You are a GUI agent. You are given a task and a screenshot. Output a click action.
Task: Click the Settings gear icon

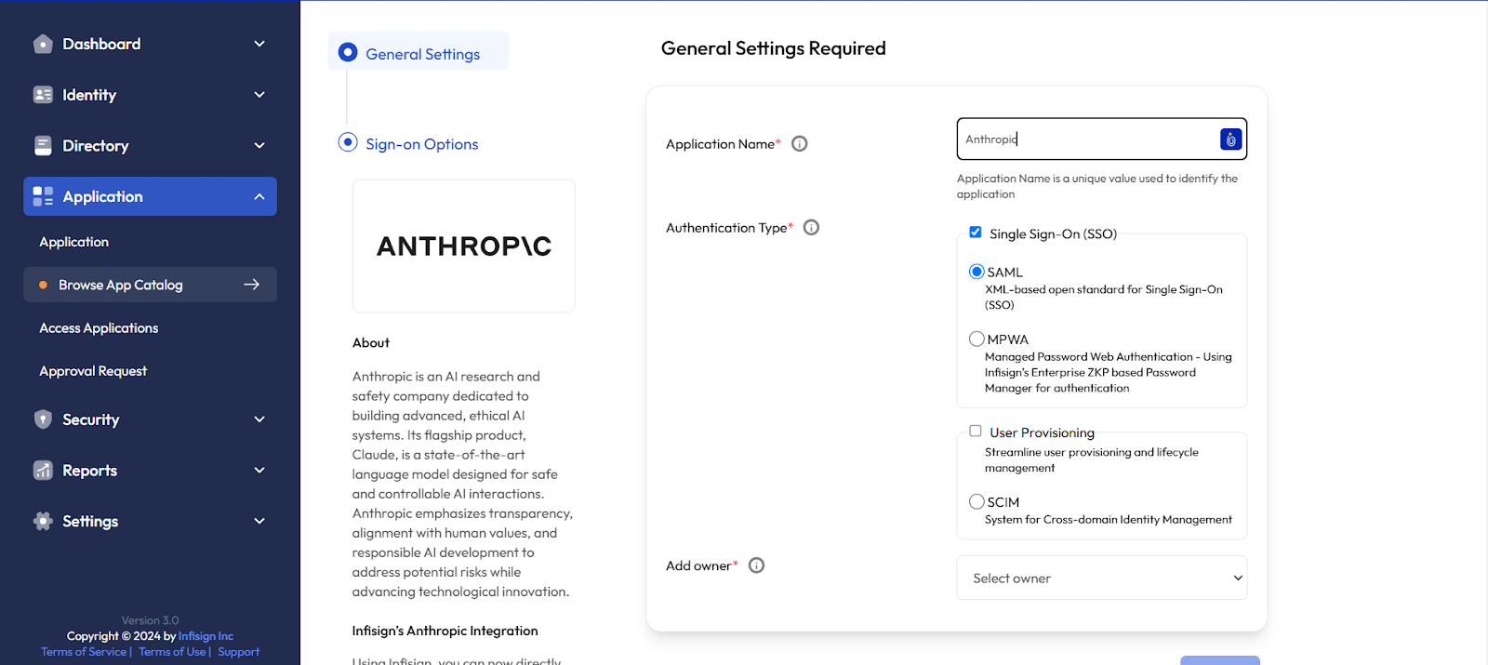43,521
